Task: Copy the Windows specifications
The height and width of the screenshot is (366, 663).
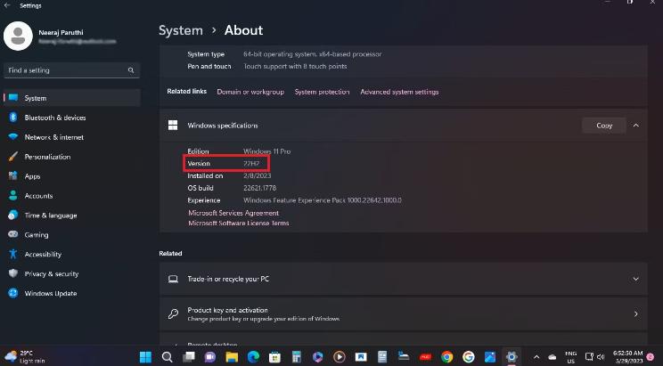Action: tap(604, 126)
